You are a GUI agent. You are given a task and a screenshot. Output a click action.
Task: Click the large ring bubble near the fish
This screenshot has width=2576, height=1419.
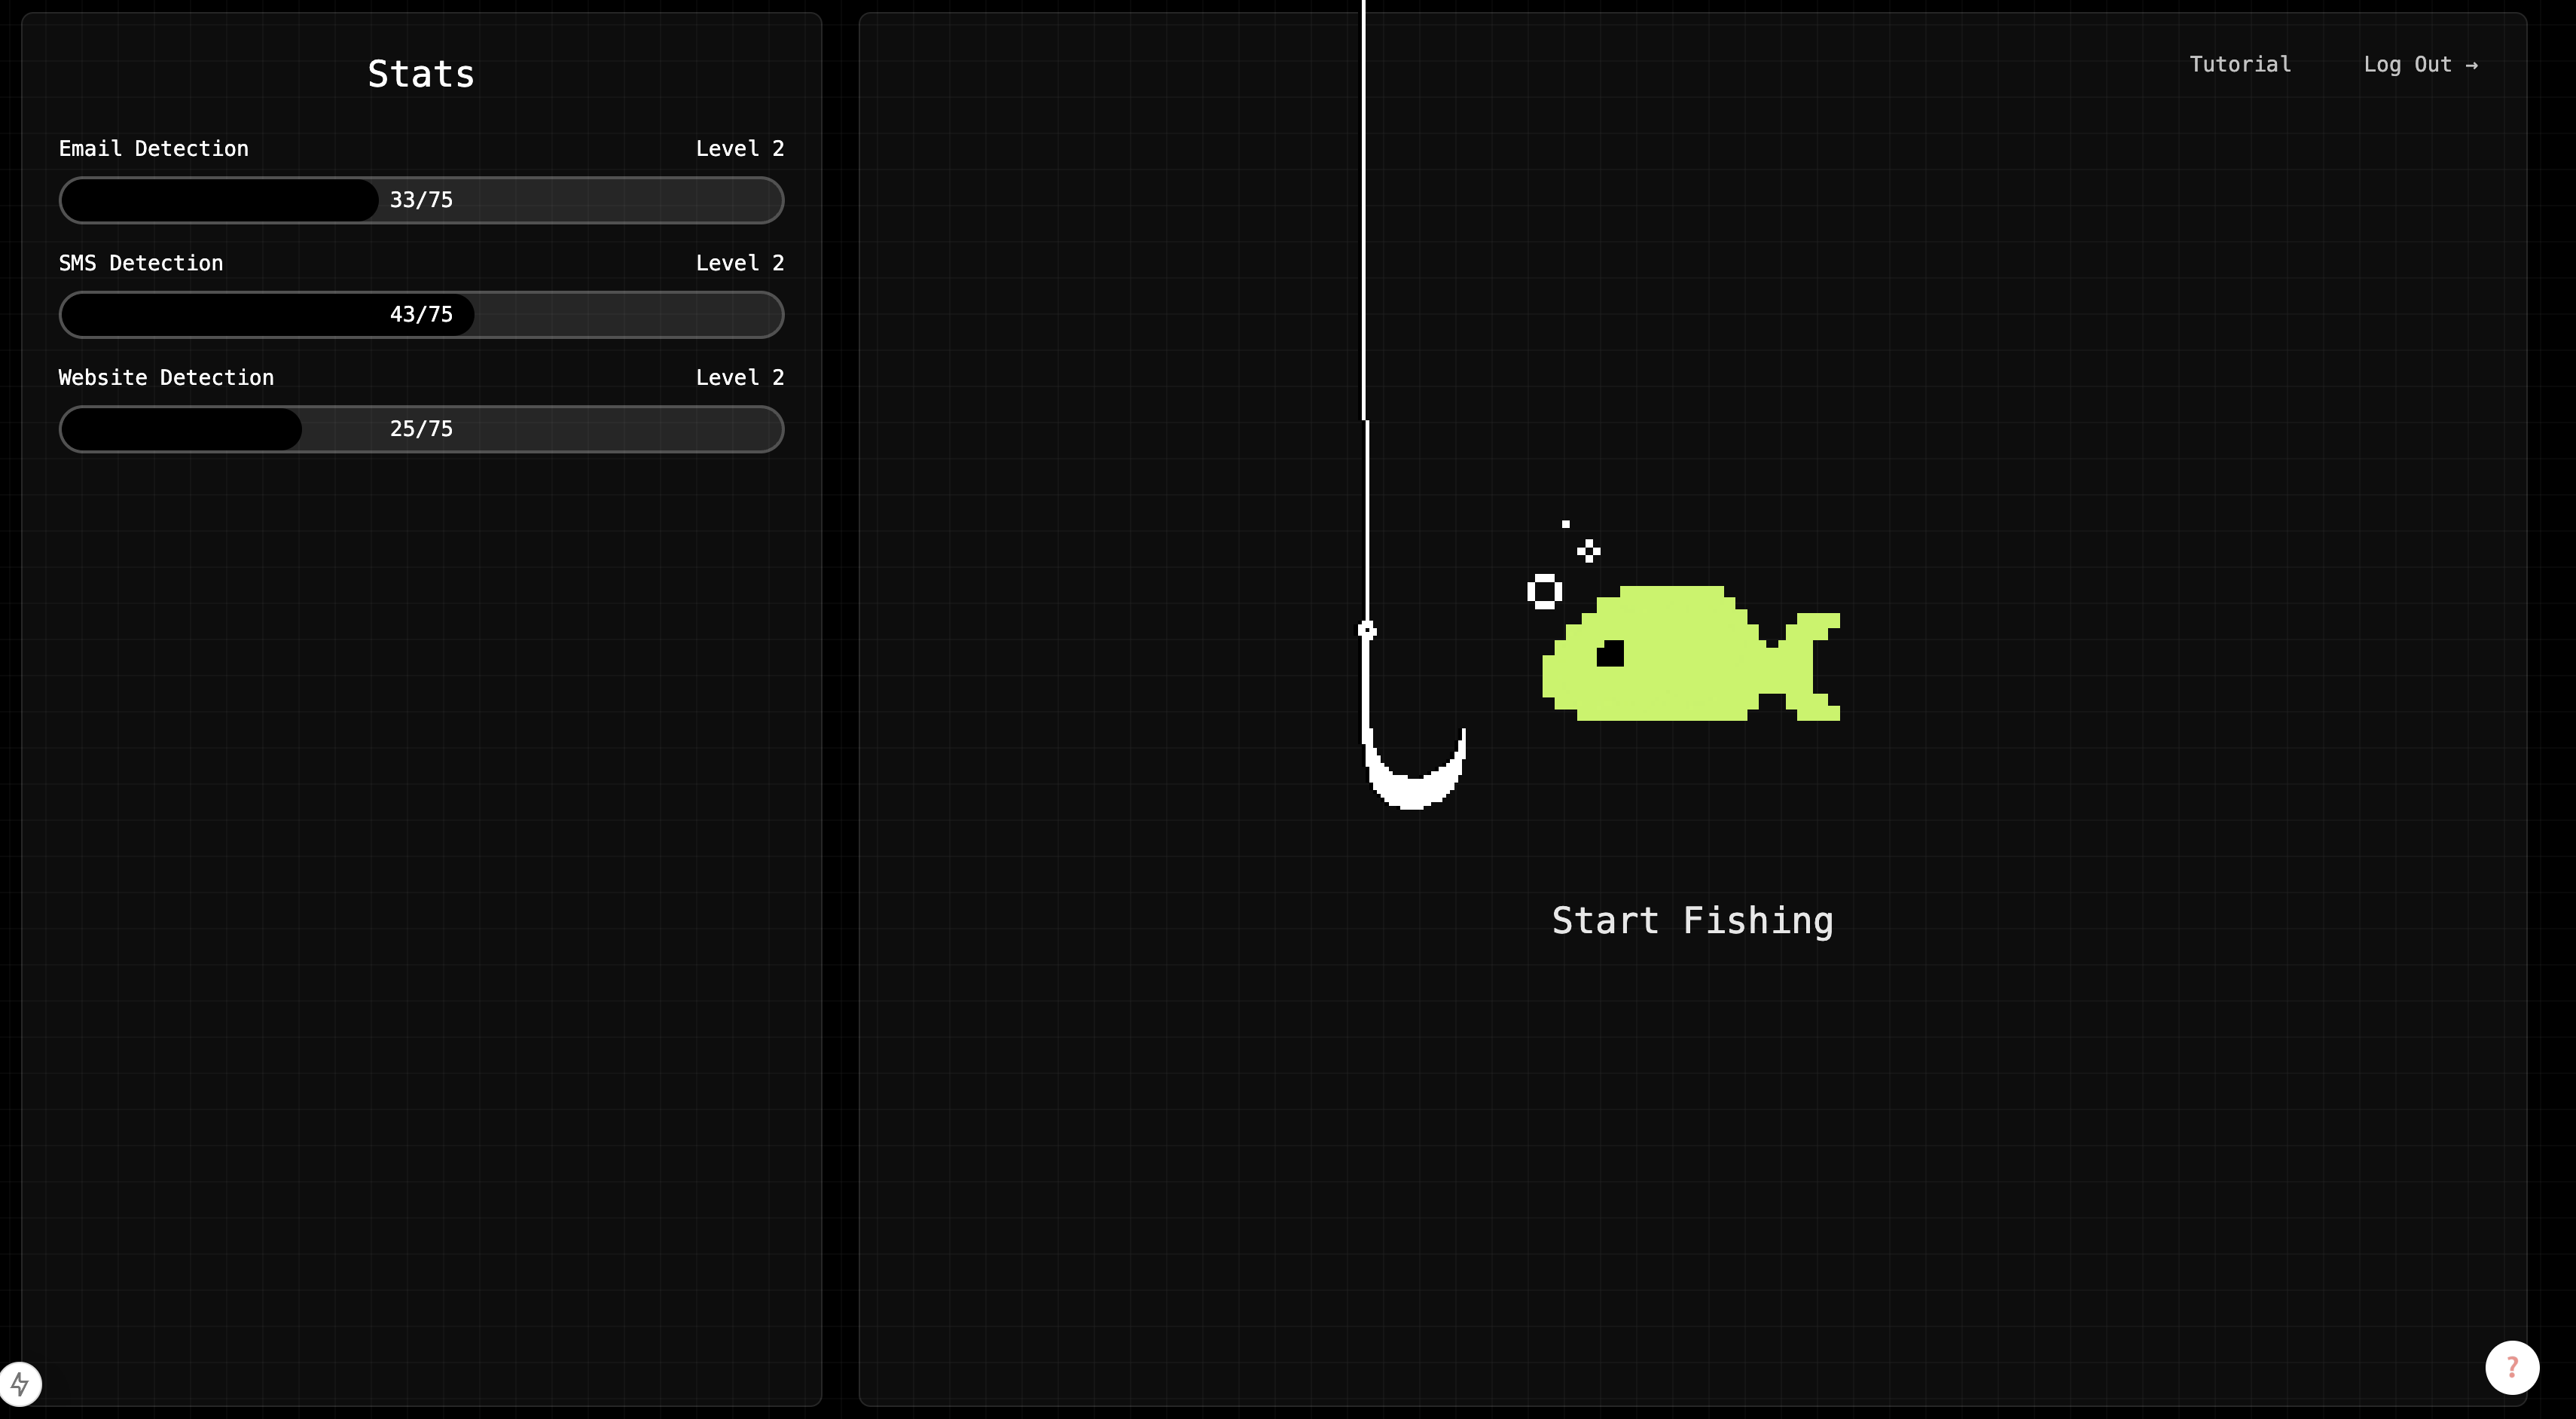tap(1544, 592)
